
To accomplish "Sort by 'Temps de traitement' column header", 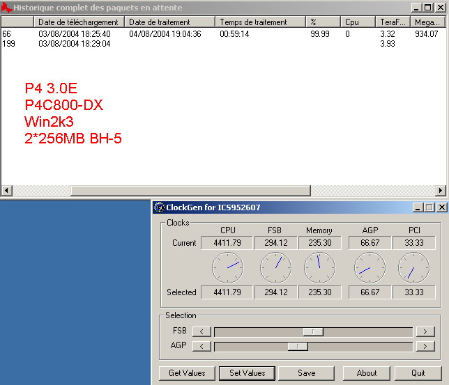I will coord(260,22).
